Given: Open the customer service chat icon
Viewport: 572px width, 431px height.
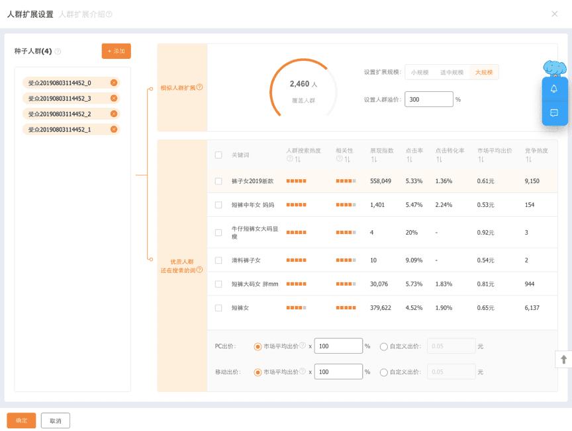Looking at the screenshot, I should point(555,112).
